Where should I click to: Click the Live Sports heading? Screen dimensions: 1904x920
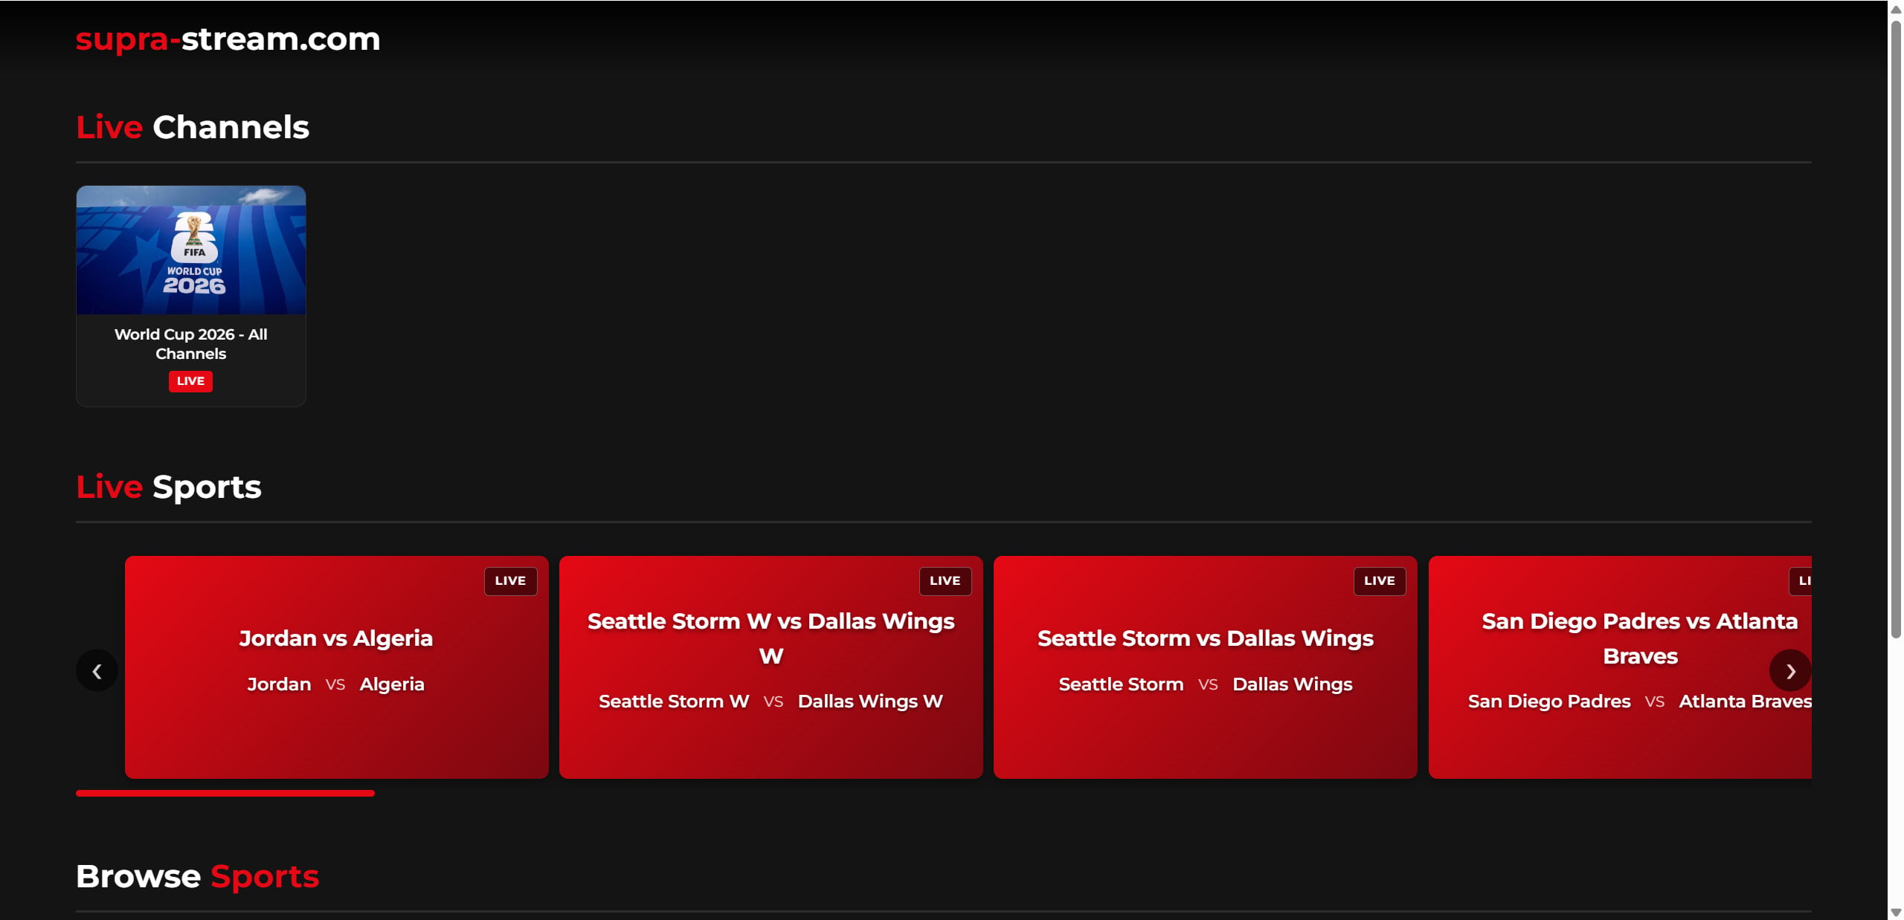(169, 487)
